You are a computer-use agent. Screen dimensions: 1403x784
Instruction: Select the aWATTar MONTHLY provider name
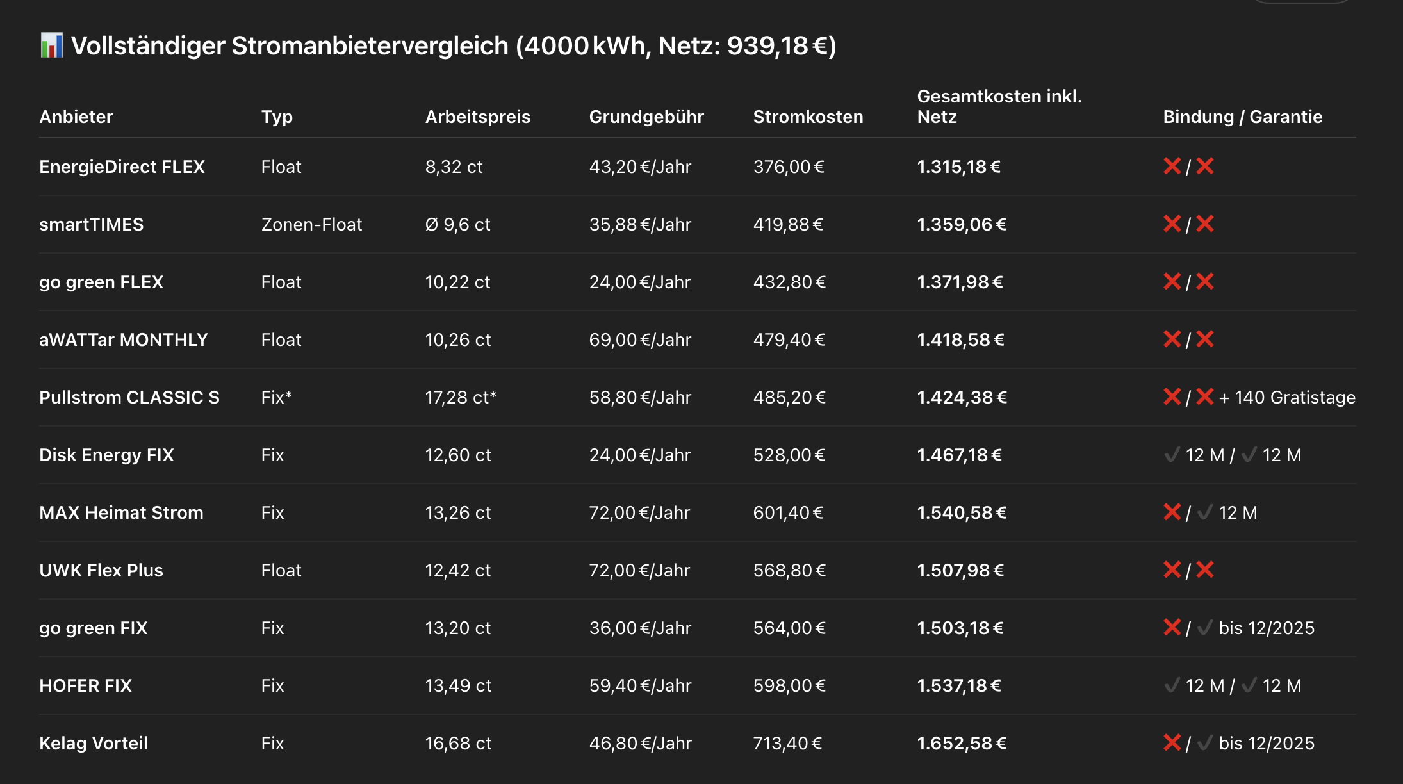[x=123, y=339]
